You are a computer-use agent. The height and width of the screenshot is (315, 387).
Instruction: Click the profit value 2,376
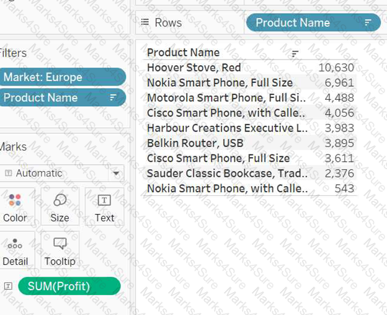[x=339, y=174]
